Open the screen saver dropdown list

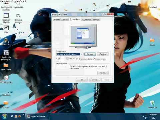click(x=82, y=54)
